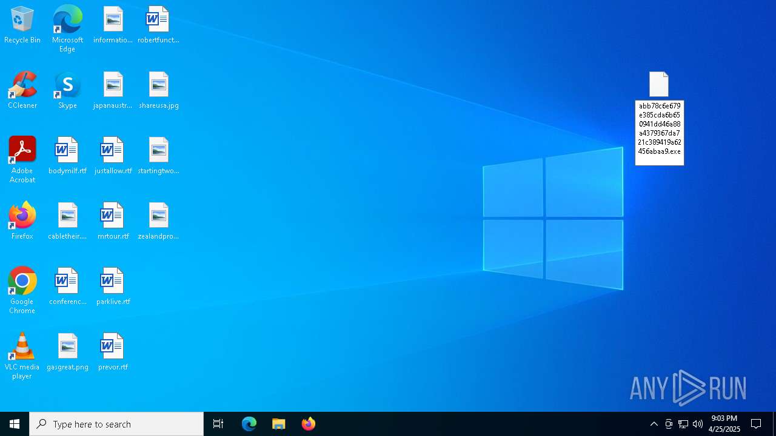Show hidden system tray icons
This screenshot has height=436, width=776.
click(654, 424)
